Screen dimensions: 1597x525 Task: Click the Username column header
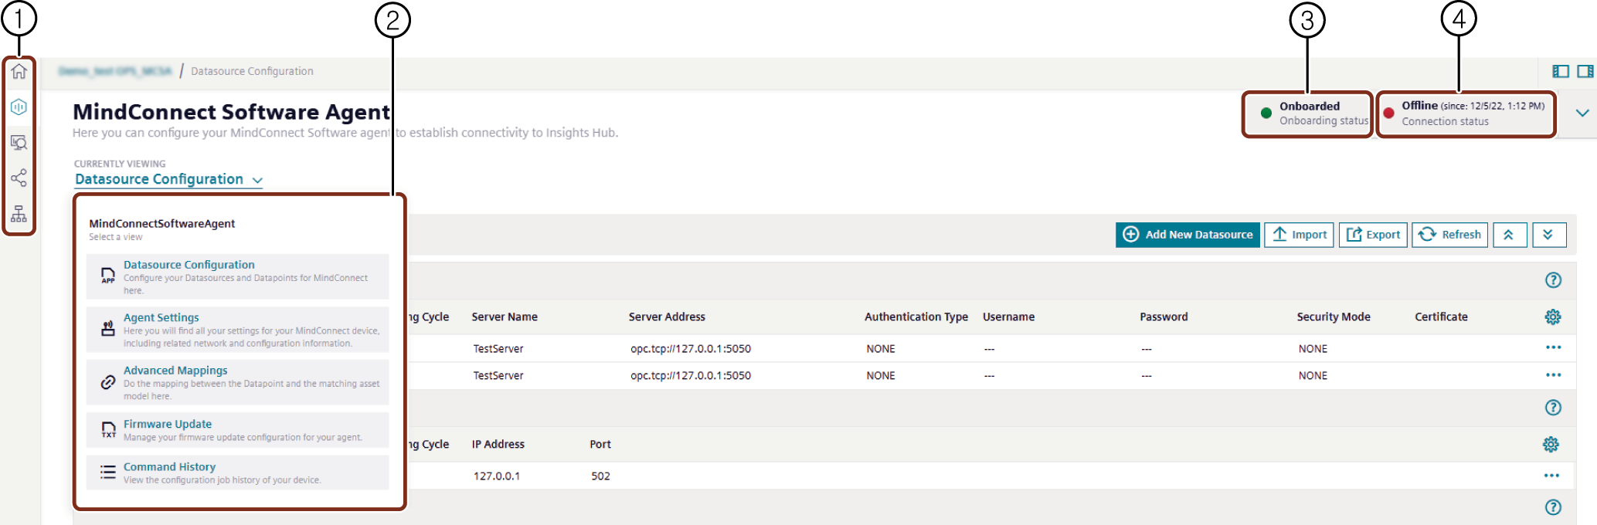click(1008, 317)
